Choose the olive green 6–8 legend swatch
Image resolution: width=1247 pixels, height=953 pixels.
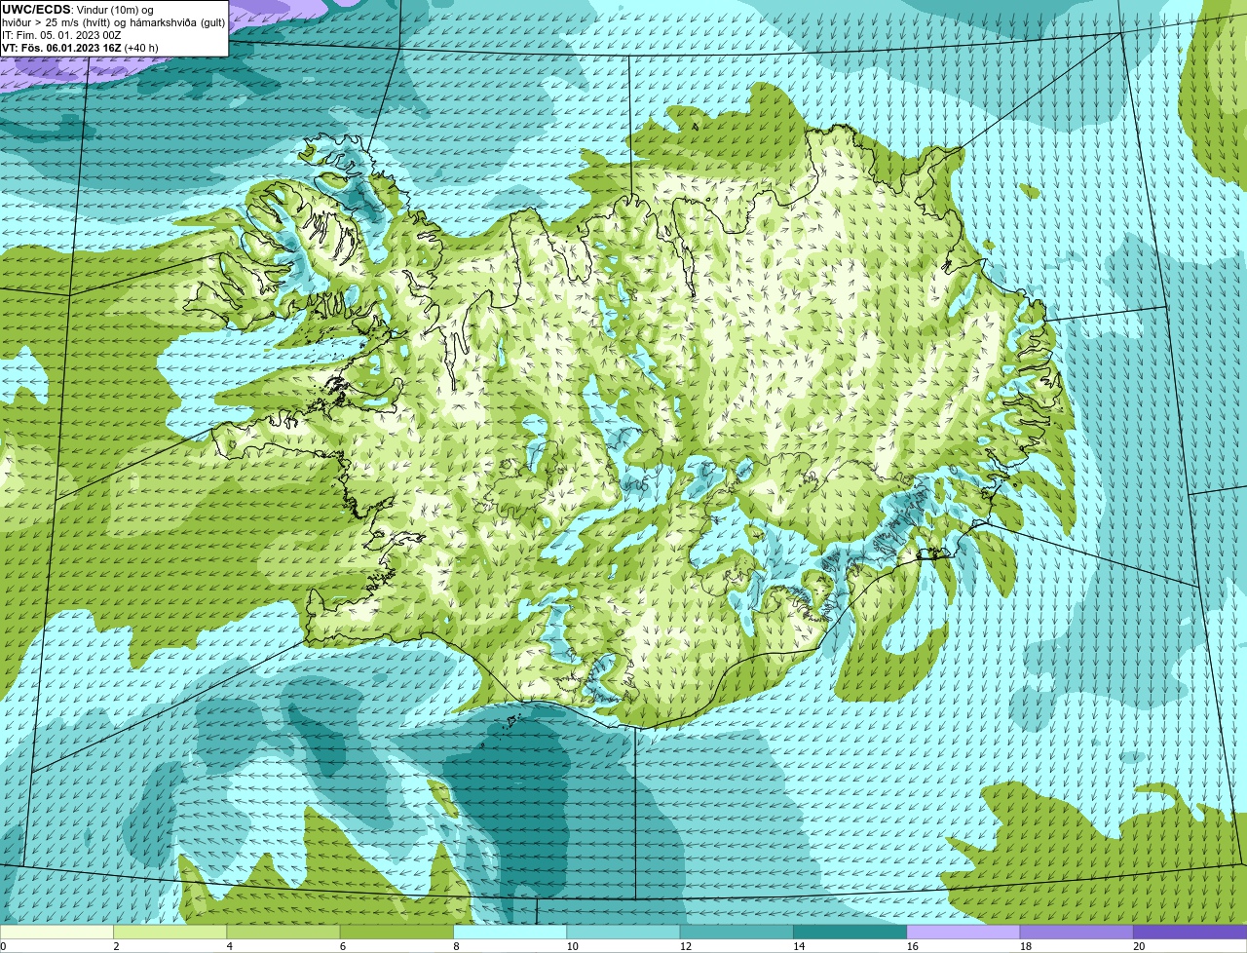tap(397, 933)
